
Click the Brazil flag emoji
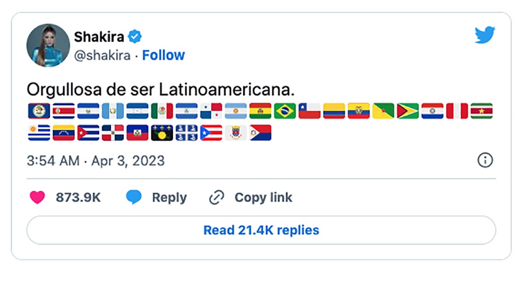[x=285, y=111]
